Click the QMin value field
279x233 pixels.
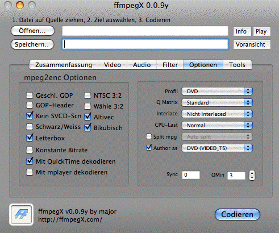coord(236,176)
